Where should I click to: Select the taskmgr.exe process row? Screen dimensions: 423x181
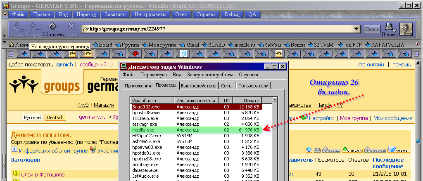pyautogui.click(x=196, y=124)
